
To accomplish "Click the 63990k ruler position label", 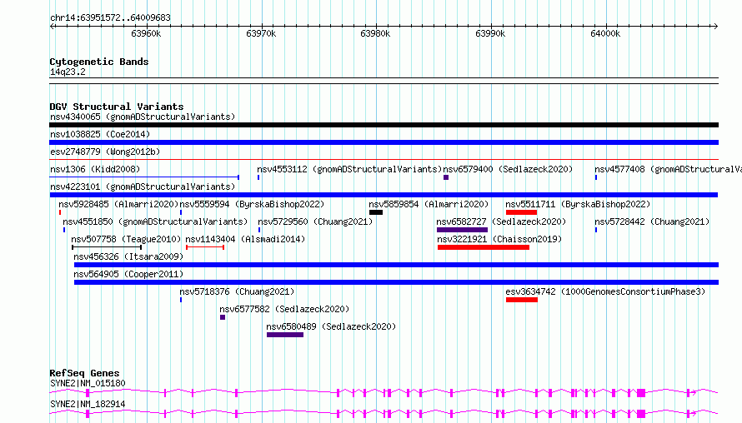I will (490, 33).
